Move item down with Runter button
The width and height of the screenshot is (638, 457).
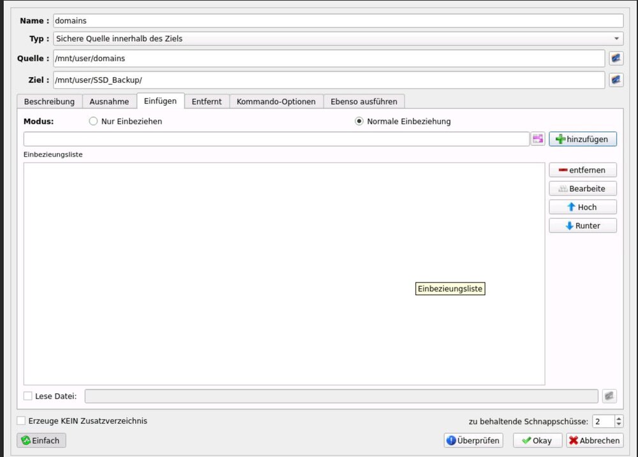(x=582, y=226)
